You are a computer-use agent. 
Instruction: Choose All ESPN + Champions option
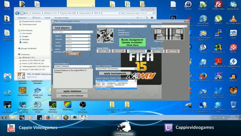[116, 87]
